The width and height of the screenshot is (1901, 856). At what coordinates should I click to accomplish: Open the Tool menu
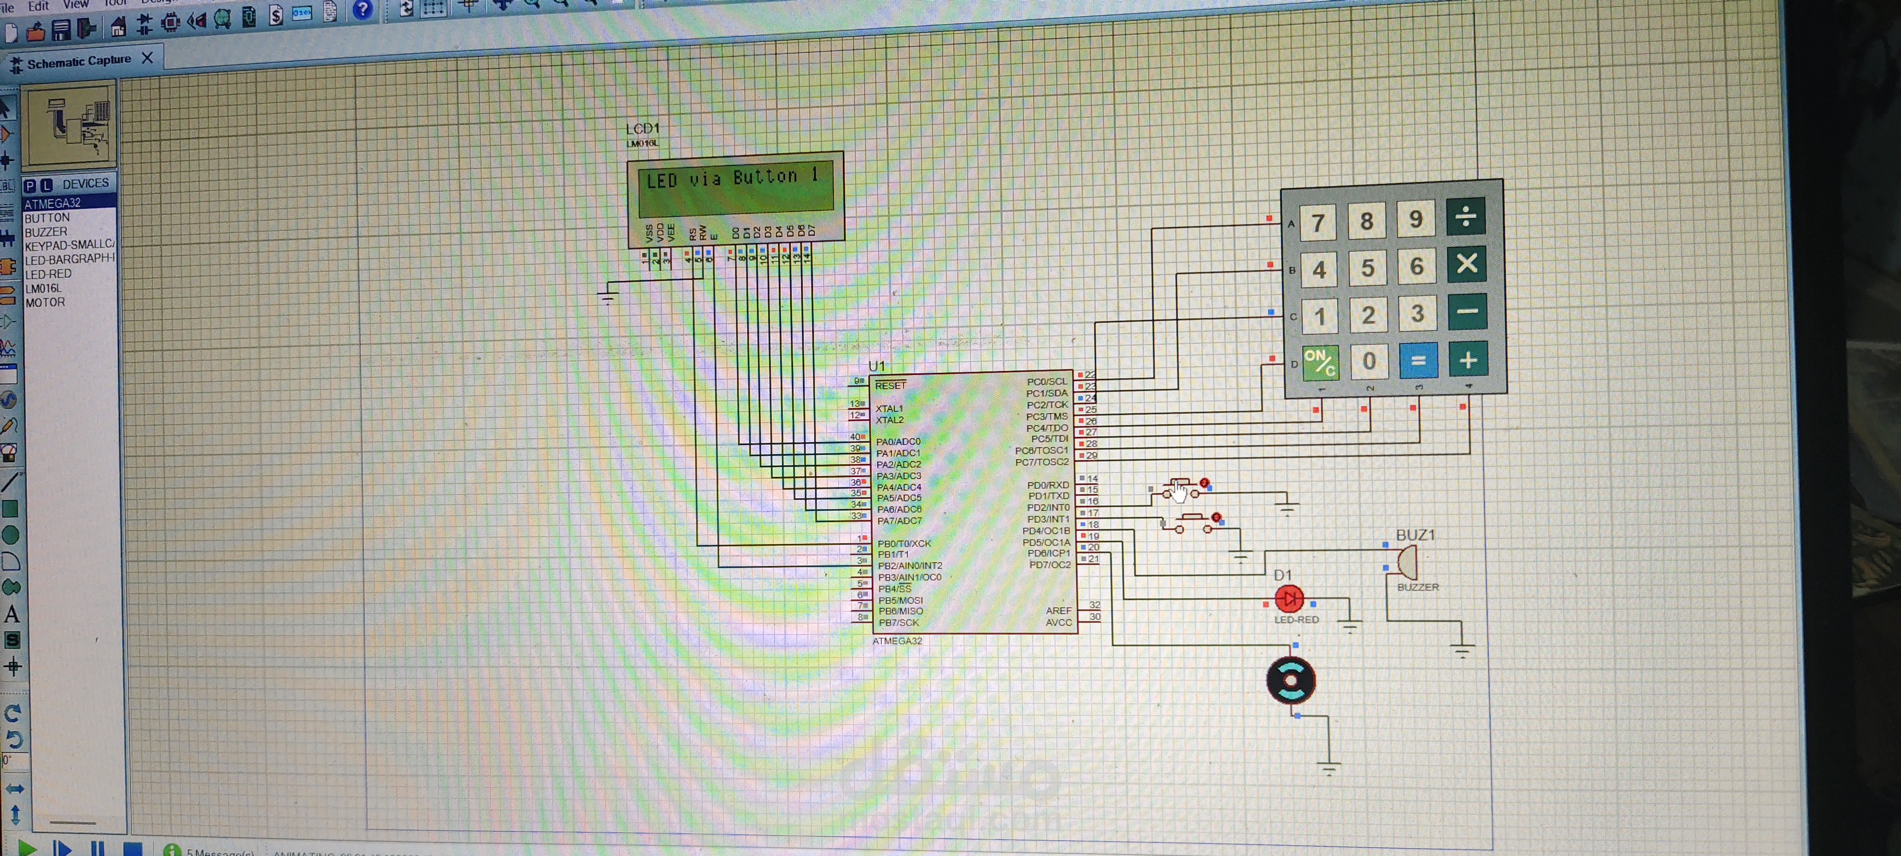click(115, 2)
